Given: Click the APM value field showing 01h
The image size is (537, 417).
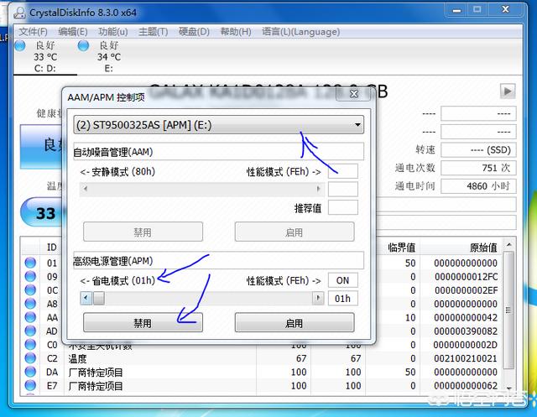Looking at the screenshot, I should click(x=342, y=299).
